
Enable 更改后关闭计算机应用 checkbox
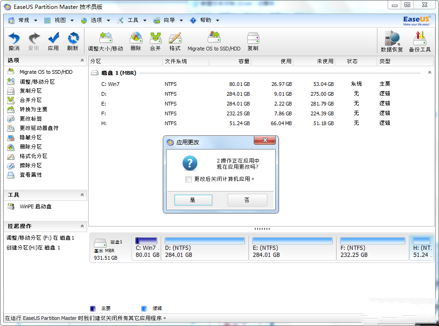point(188,179)
